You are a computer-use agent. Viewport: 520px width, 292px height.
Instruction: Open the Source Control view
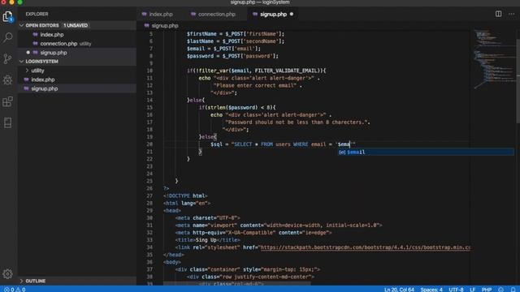pos(7,58)
